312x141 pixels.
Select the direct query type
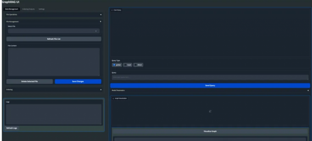[138, 65]
